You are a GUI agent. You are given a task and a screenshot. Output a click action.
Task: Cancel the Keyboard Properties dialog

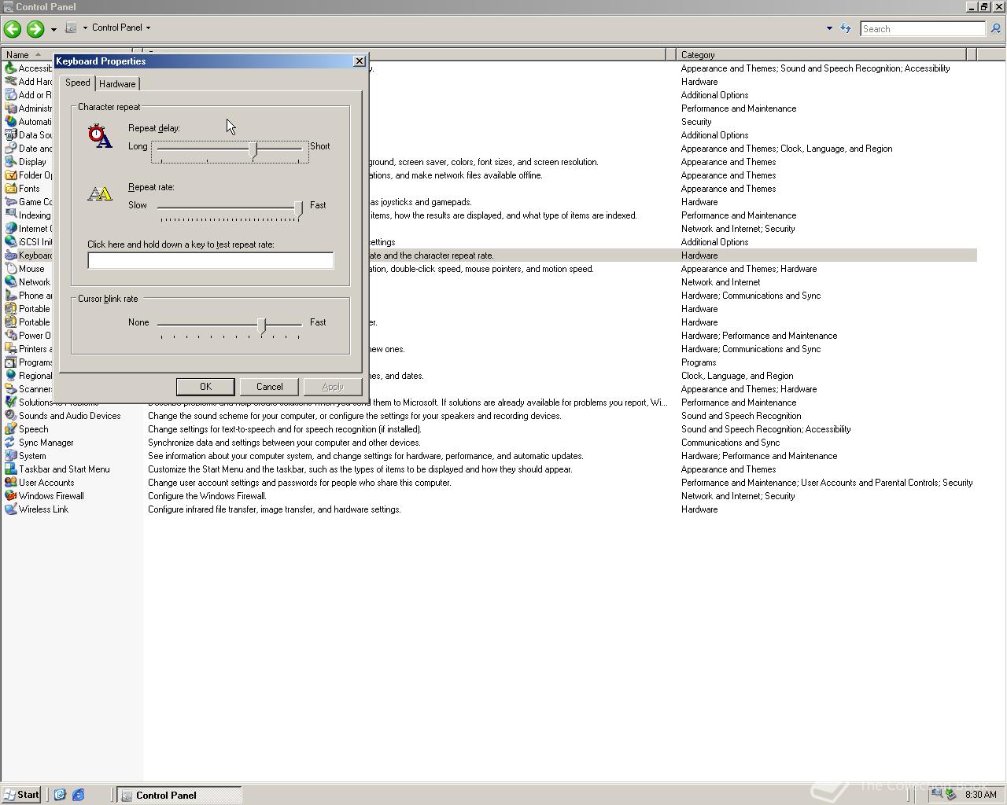[269, 387]
